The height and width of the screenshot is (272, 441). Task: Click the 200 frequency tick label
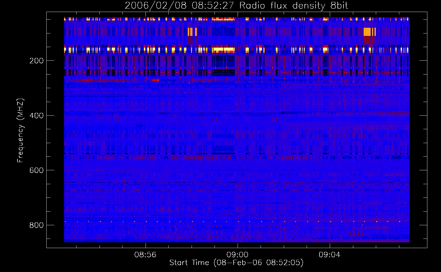[37, 61]
